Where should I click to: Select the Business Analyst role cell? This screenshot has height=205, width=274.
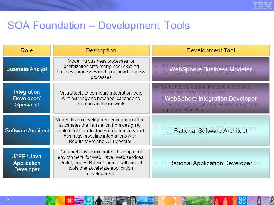click(27, 69)
